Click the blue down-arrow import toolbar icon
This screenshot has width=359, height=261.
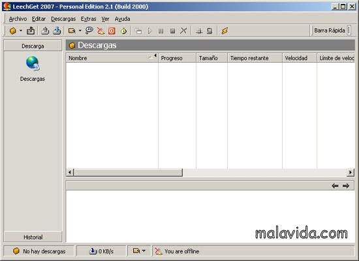[x=57, y=31]
